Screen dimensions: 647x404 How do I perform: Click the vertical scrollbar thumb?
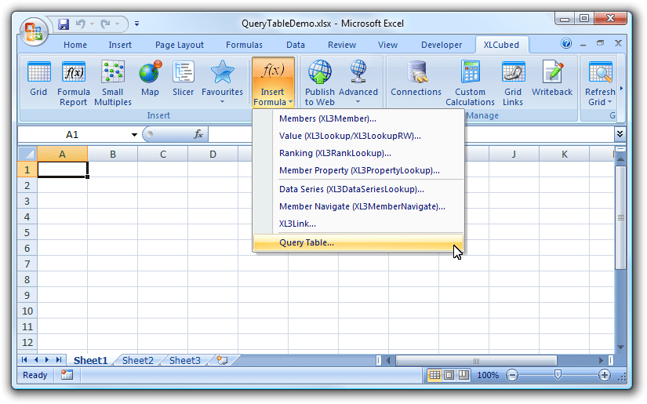coord(620,217)
